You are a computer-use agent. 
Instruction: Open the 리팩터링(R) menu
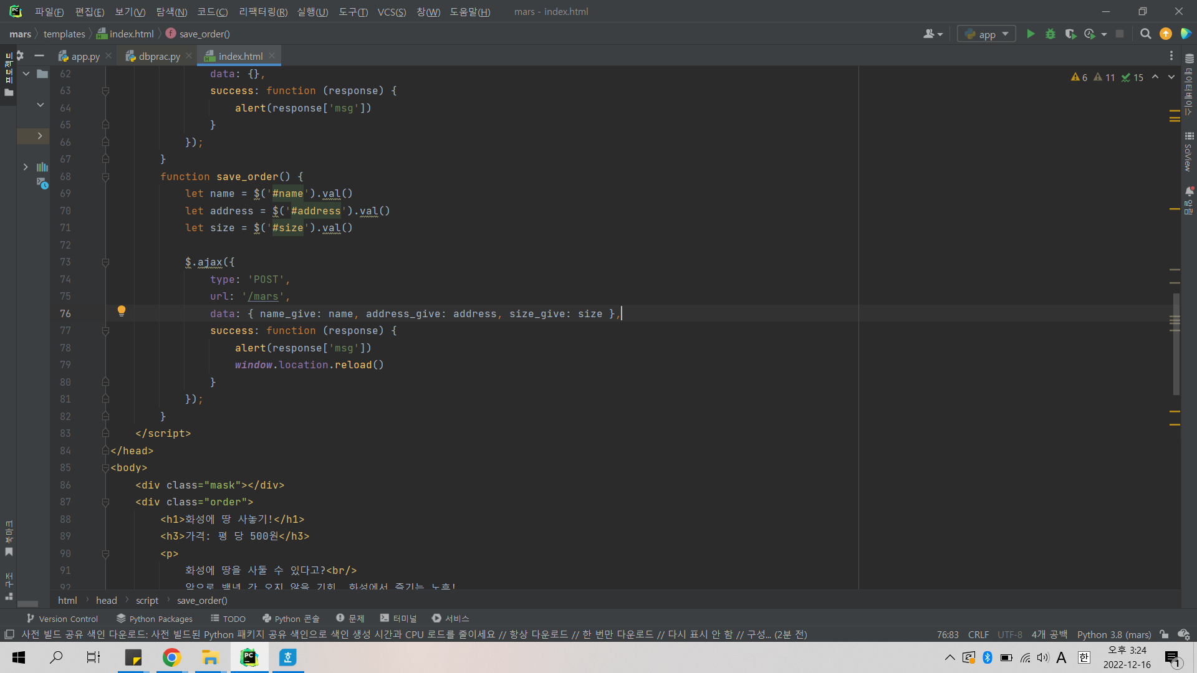tap(263, 12)
